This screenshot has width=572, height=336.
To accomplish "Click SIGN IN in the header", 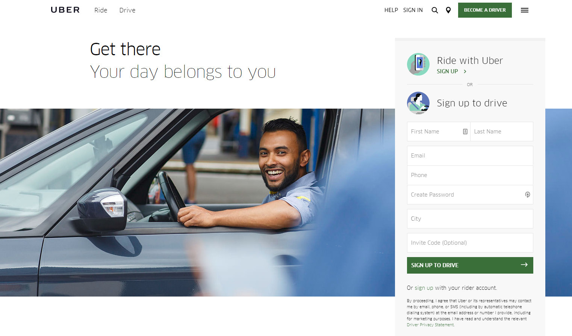I will 413,10.
